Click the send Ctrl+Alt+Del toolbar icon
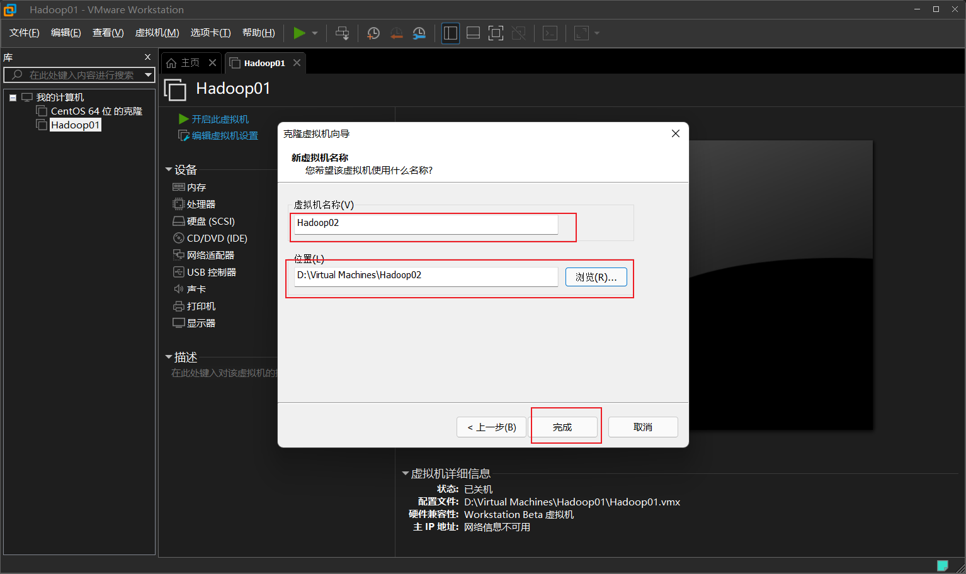 click(342, 33)
